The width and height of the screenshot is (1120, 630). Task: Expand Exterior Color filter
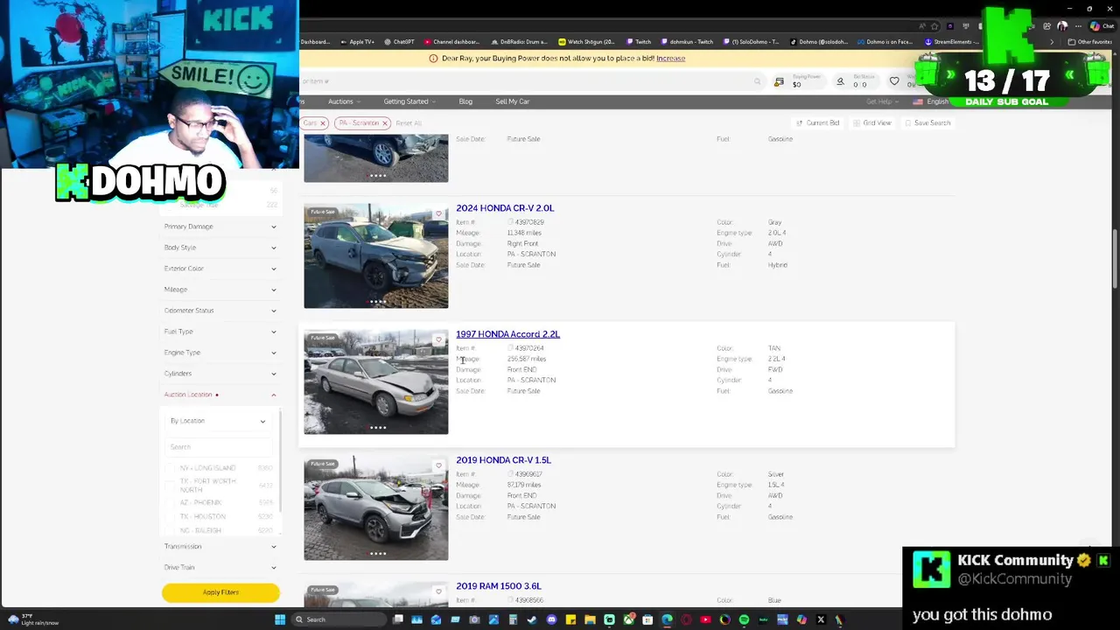click(x=220, y=269)
